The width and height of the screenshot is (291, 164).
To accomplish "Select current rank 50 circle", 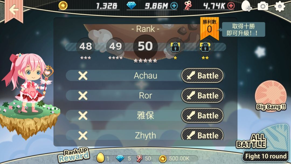I will pos(145,46).
